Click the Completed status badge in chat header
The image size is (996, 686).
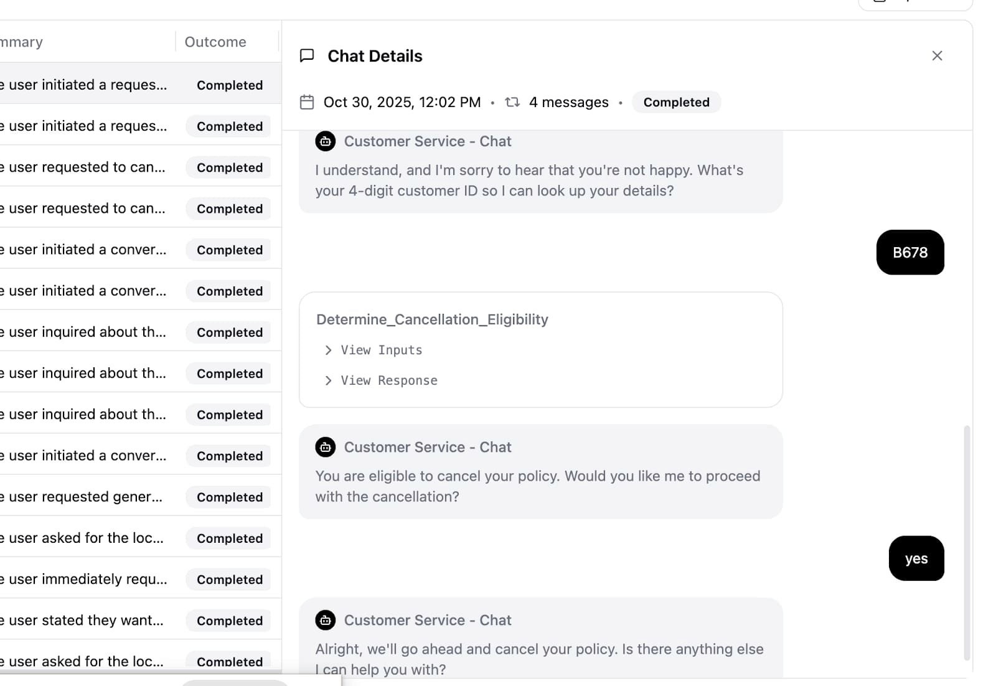coord(676,102)
